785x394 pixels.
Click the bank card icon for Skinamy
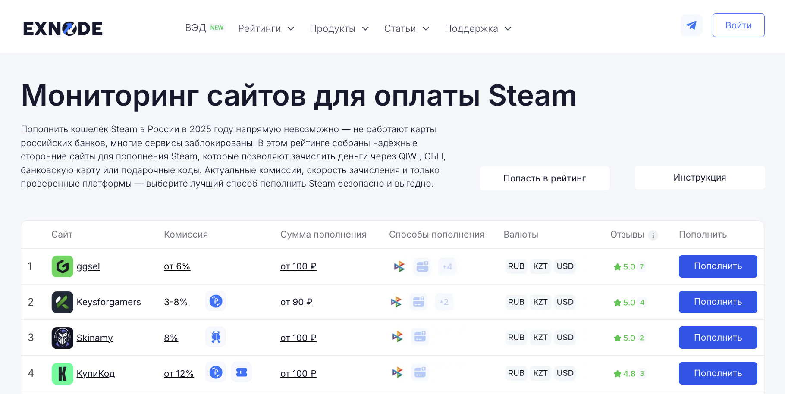[420, 336]
